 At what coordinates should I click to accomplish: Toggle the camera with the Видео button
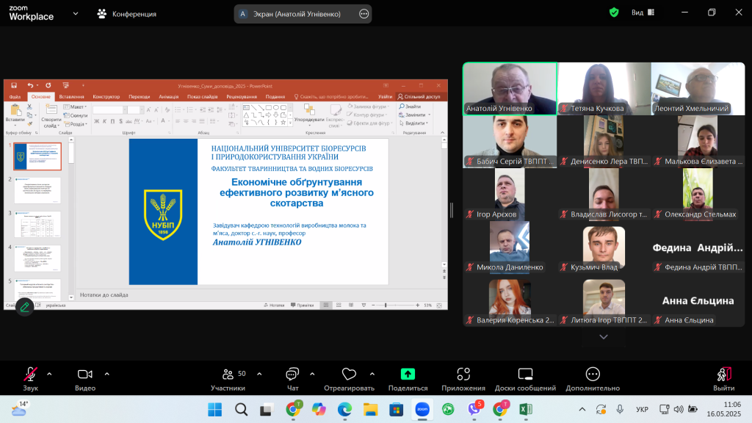click(85, 375)
